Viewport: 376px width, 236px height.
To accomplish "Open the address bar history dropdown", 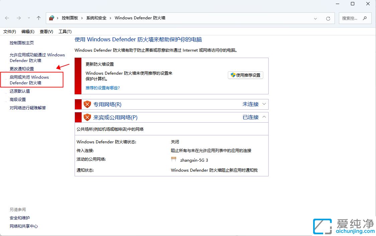I will (x=315, y=18).
